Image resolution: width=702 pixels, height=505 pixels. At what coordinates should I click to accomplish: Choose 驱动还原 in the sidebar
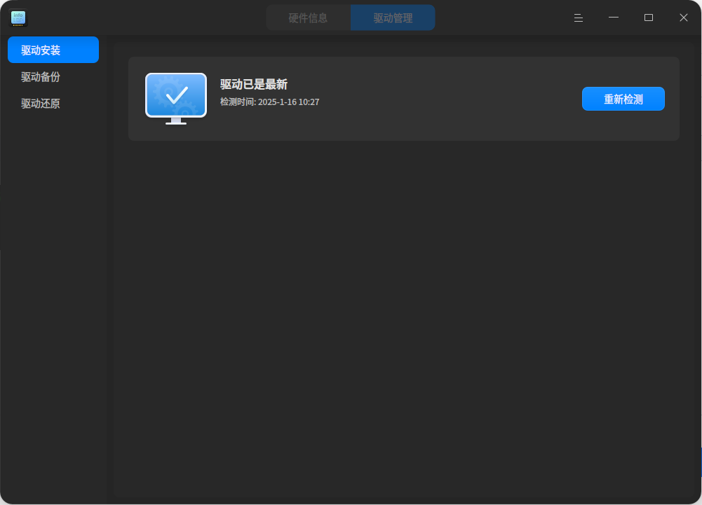pos(53,104)
